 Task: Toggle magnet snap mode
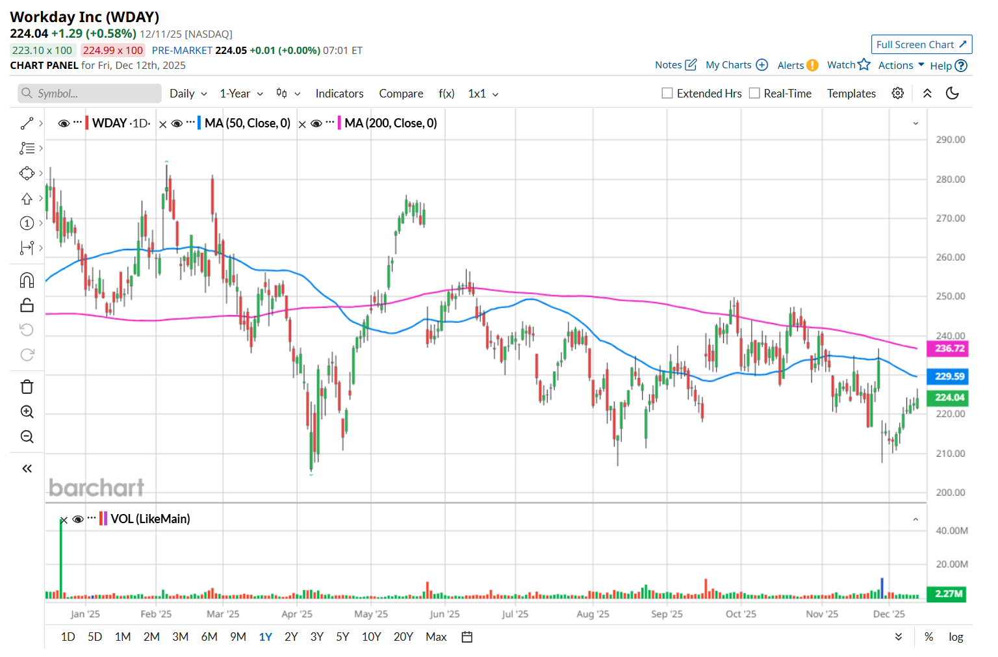coord(27,280)
